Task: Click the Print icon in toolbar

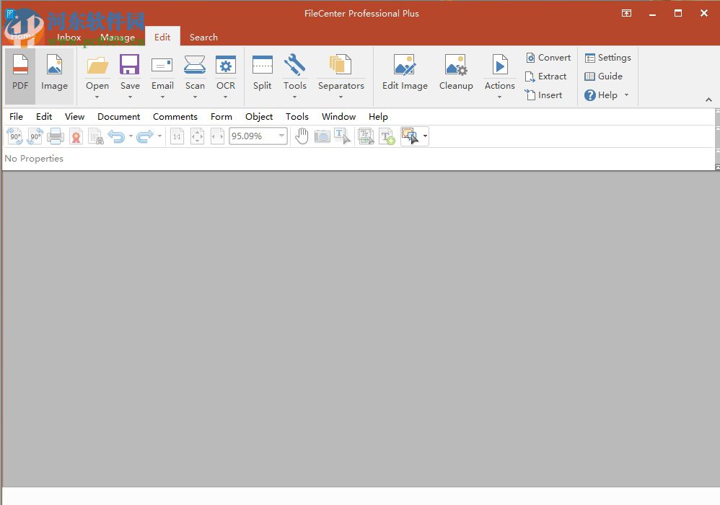Action: point(56,136)
